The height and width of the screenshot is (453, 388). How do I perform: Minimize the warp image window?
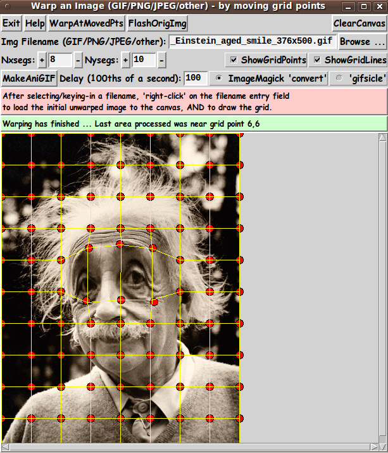[x=348, y=6]
